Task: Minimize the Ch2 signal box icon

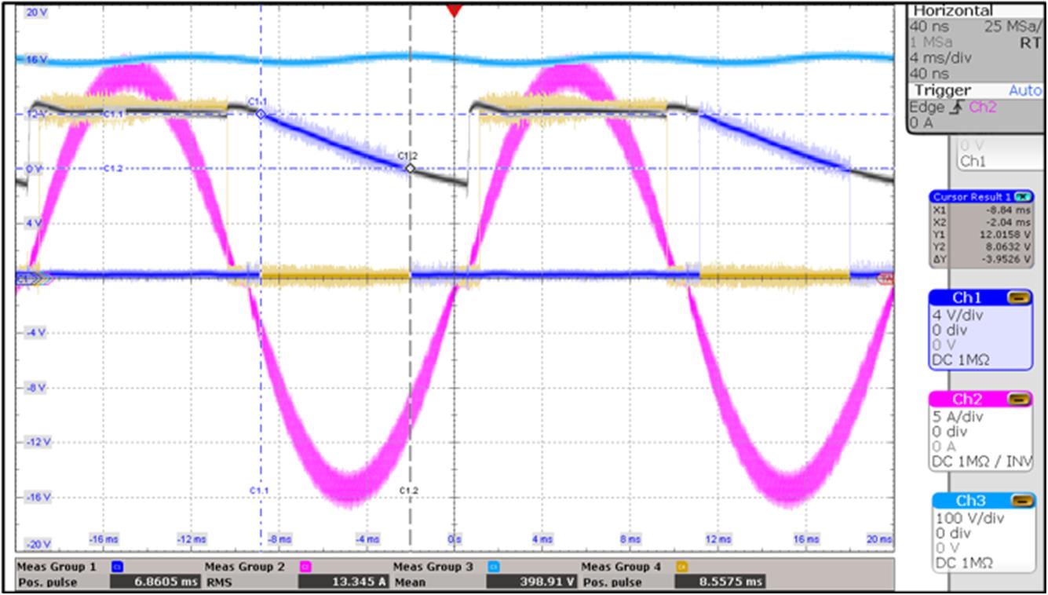Action: (1020, 400)
